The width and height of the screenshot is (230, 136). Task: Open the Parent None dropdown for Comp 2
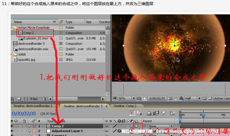(x=160, y=126)
